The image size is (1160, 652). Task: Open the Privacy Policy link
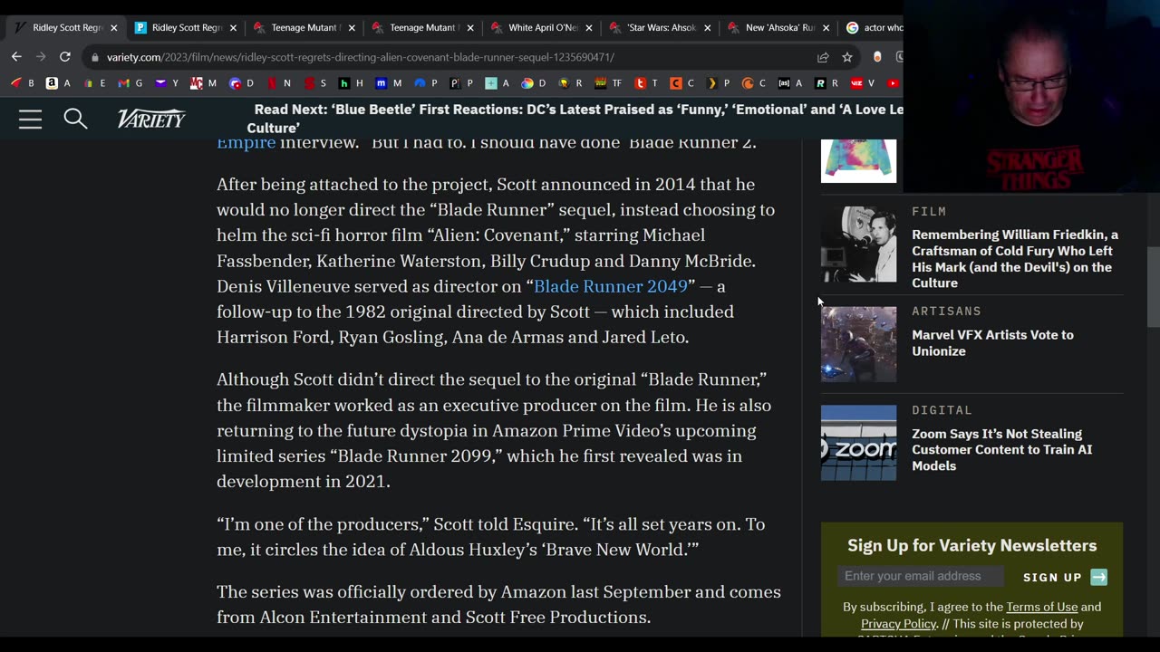898,623
